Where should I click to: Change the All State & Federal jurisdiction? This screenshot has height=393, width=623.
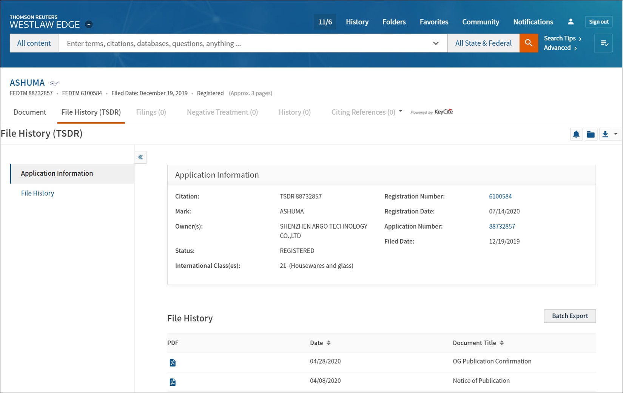pos(483,43)
